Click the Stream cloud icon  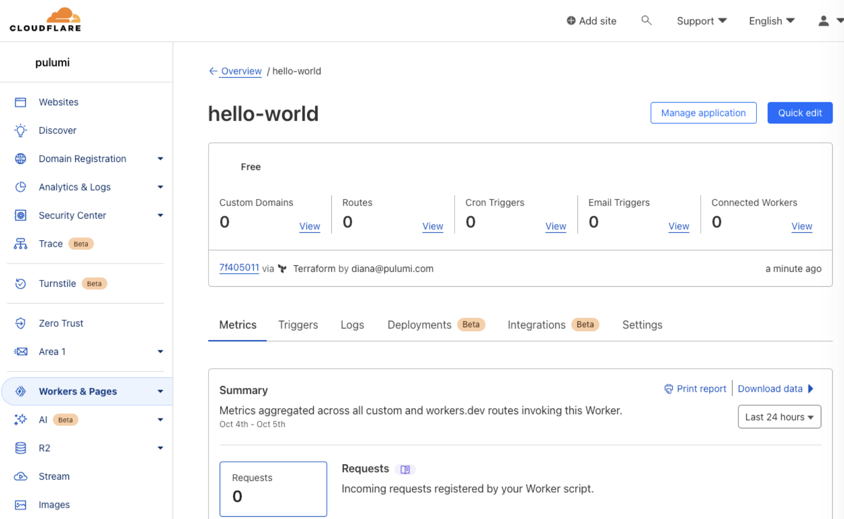coord(20,476)
